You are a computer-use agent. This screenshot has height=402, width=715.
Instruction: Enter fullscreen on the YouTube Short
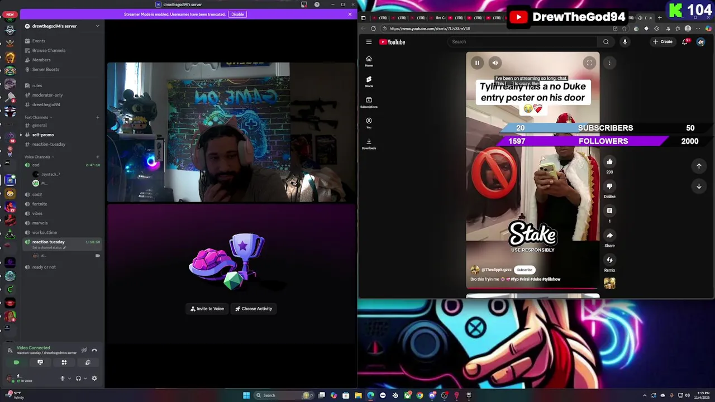click(x=589, y=63)
